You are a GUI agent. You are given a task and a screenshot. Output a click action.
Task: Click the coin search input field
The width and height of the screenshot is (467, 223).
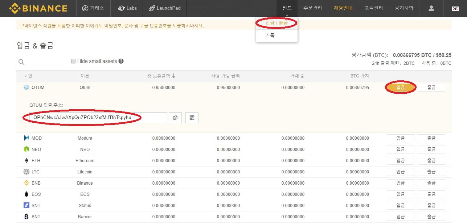[x=38, y=61]
